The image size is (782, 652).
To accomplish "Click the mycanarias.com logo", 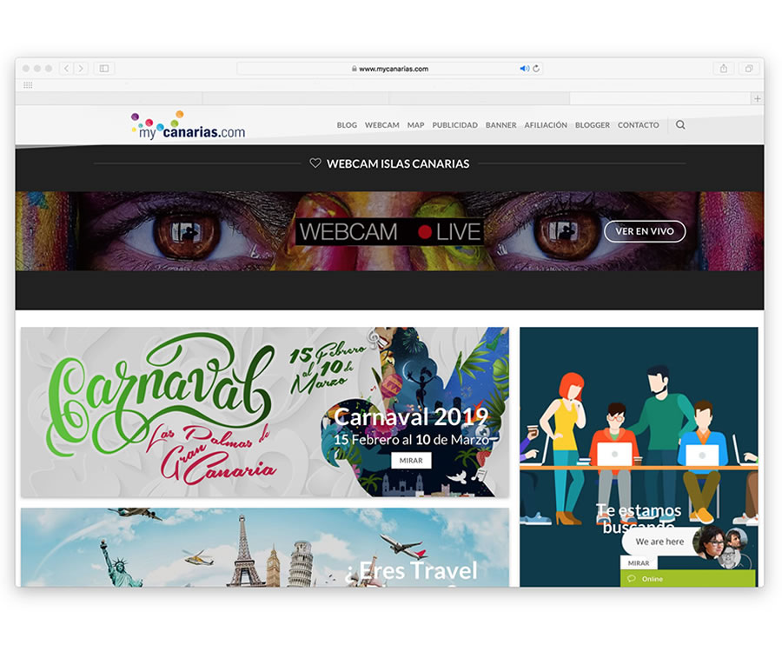I will (189, 126).
